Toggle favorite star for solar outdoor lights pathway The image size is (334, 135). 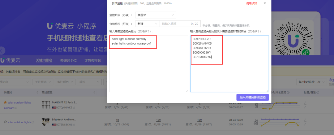point(5,102)
